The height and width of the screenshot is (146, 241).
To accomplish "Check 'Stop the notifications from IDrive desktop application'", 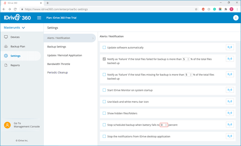I will [x=104, y=136].
